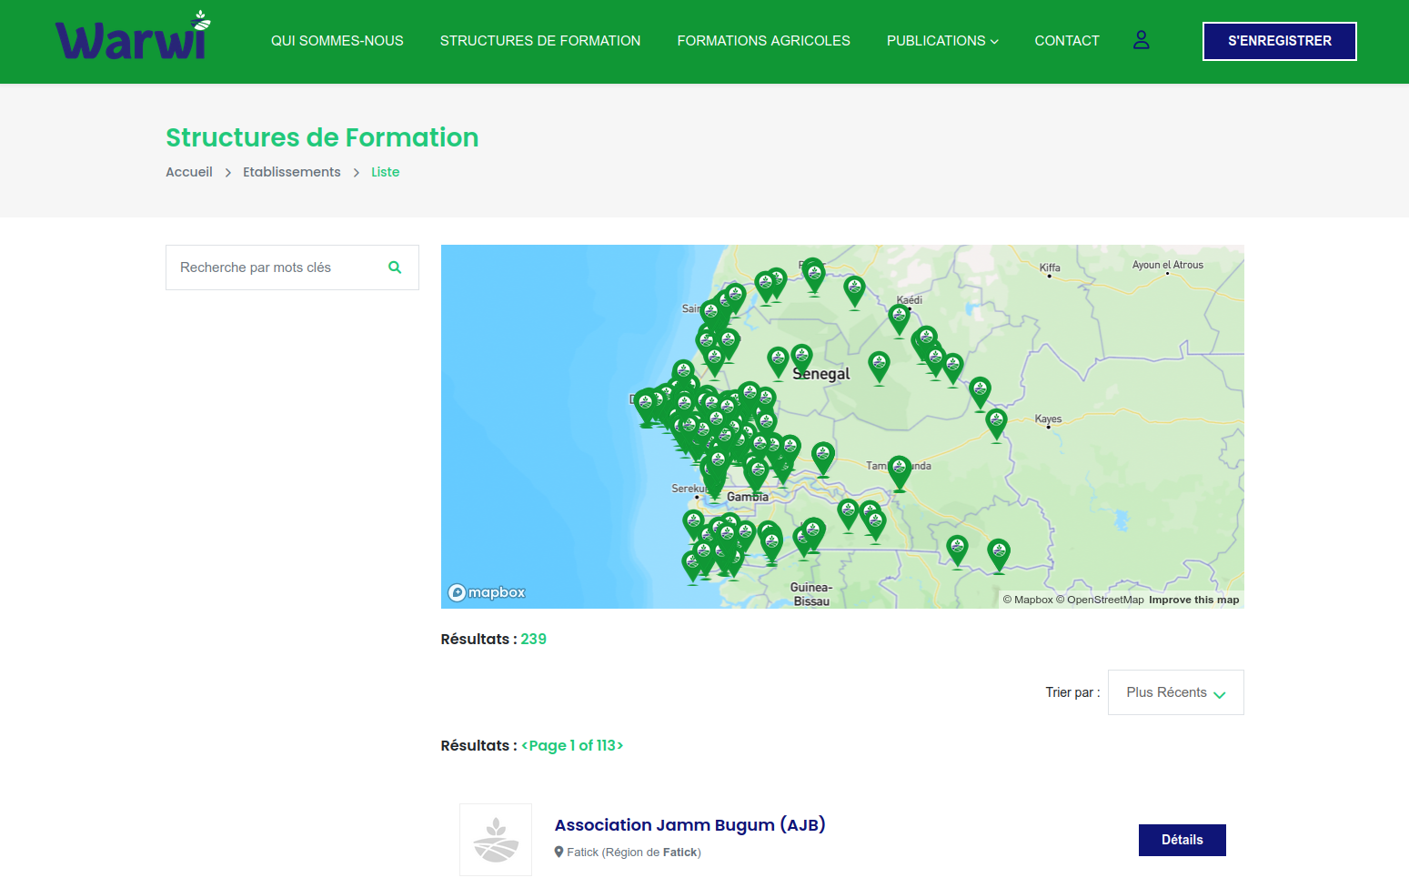Image resolution: width=1409 pixels, height=888 pixels.
Task: Expand the Publications dropdown menu
Action: pyautogui.click(x=941, y=41)
